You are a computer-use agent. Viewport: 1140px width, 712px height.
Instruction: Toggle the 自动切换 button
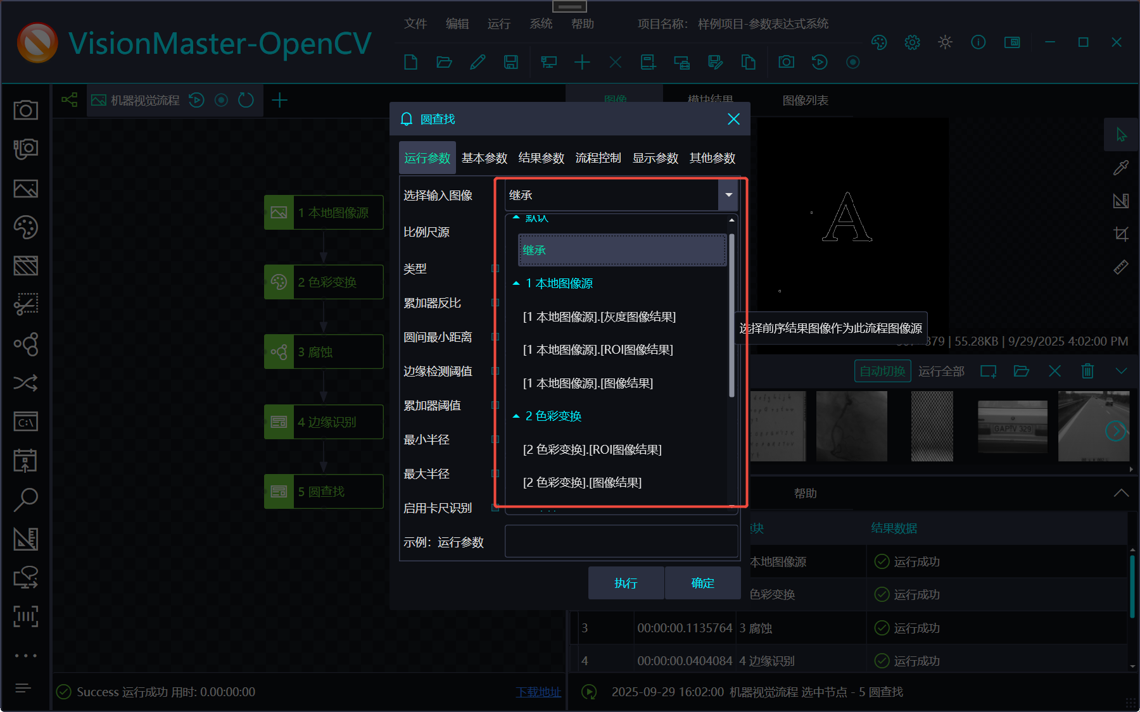click(x=882, y=371)
